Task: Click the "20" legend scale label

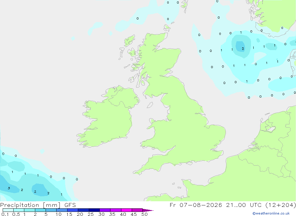Action: (80, 214)
